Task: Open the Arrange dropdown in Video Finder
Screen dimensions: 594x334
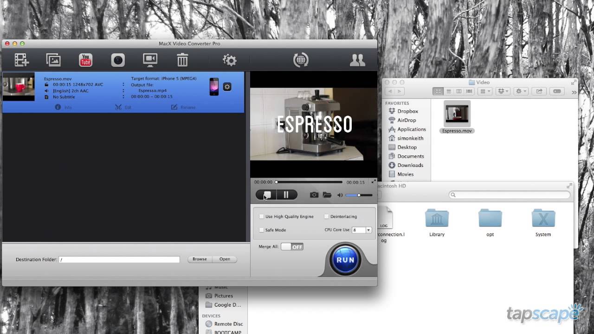Action: click(485, 91)
